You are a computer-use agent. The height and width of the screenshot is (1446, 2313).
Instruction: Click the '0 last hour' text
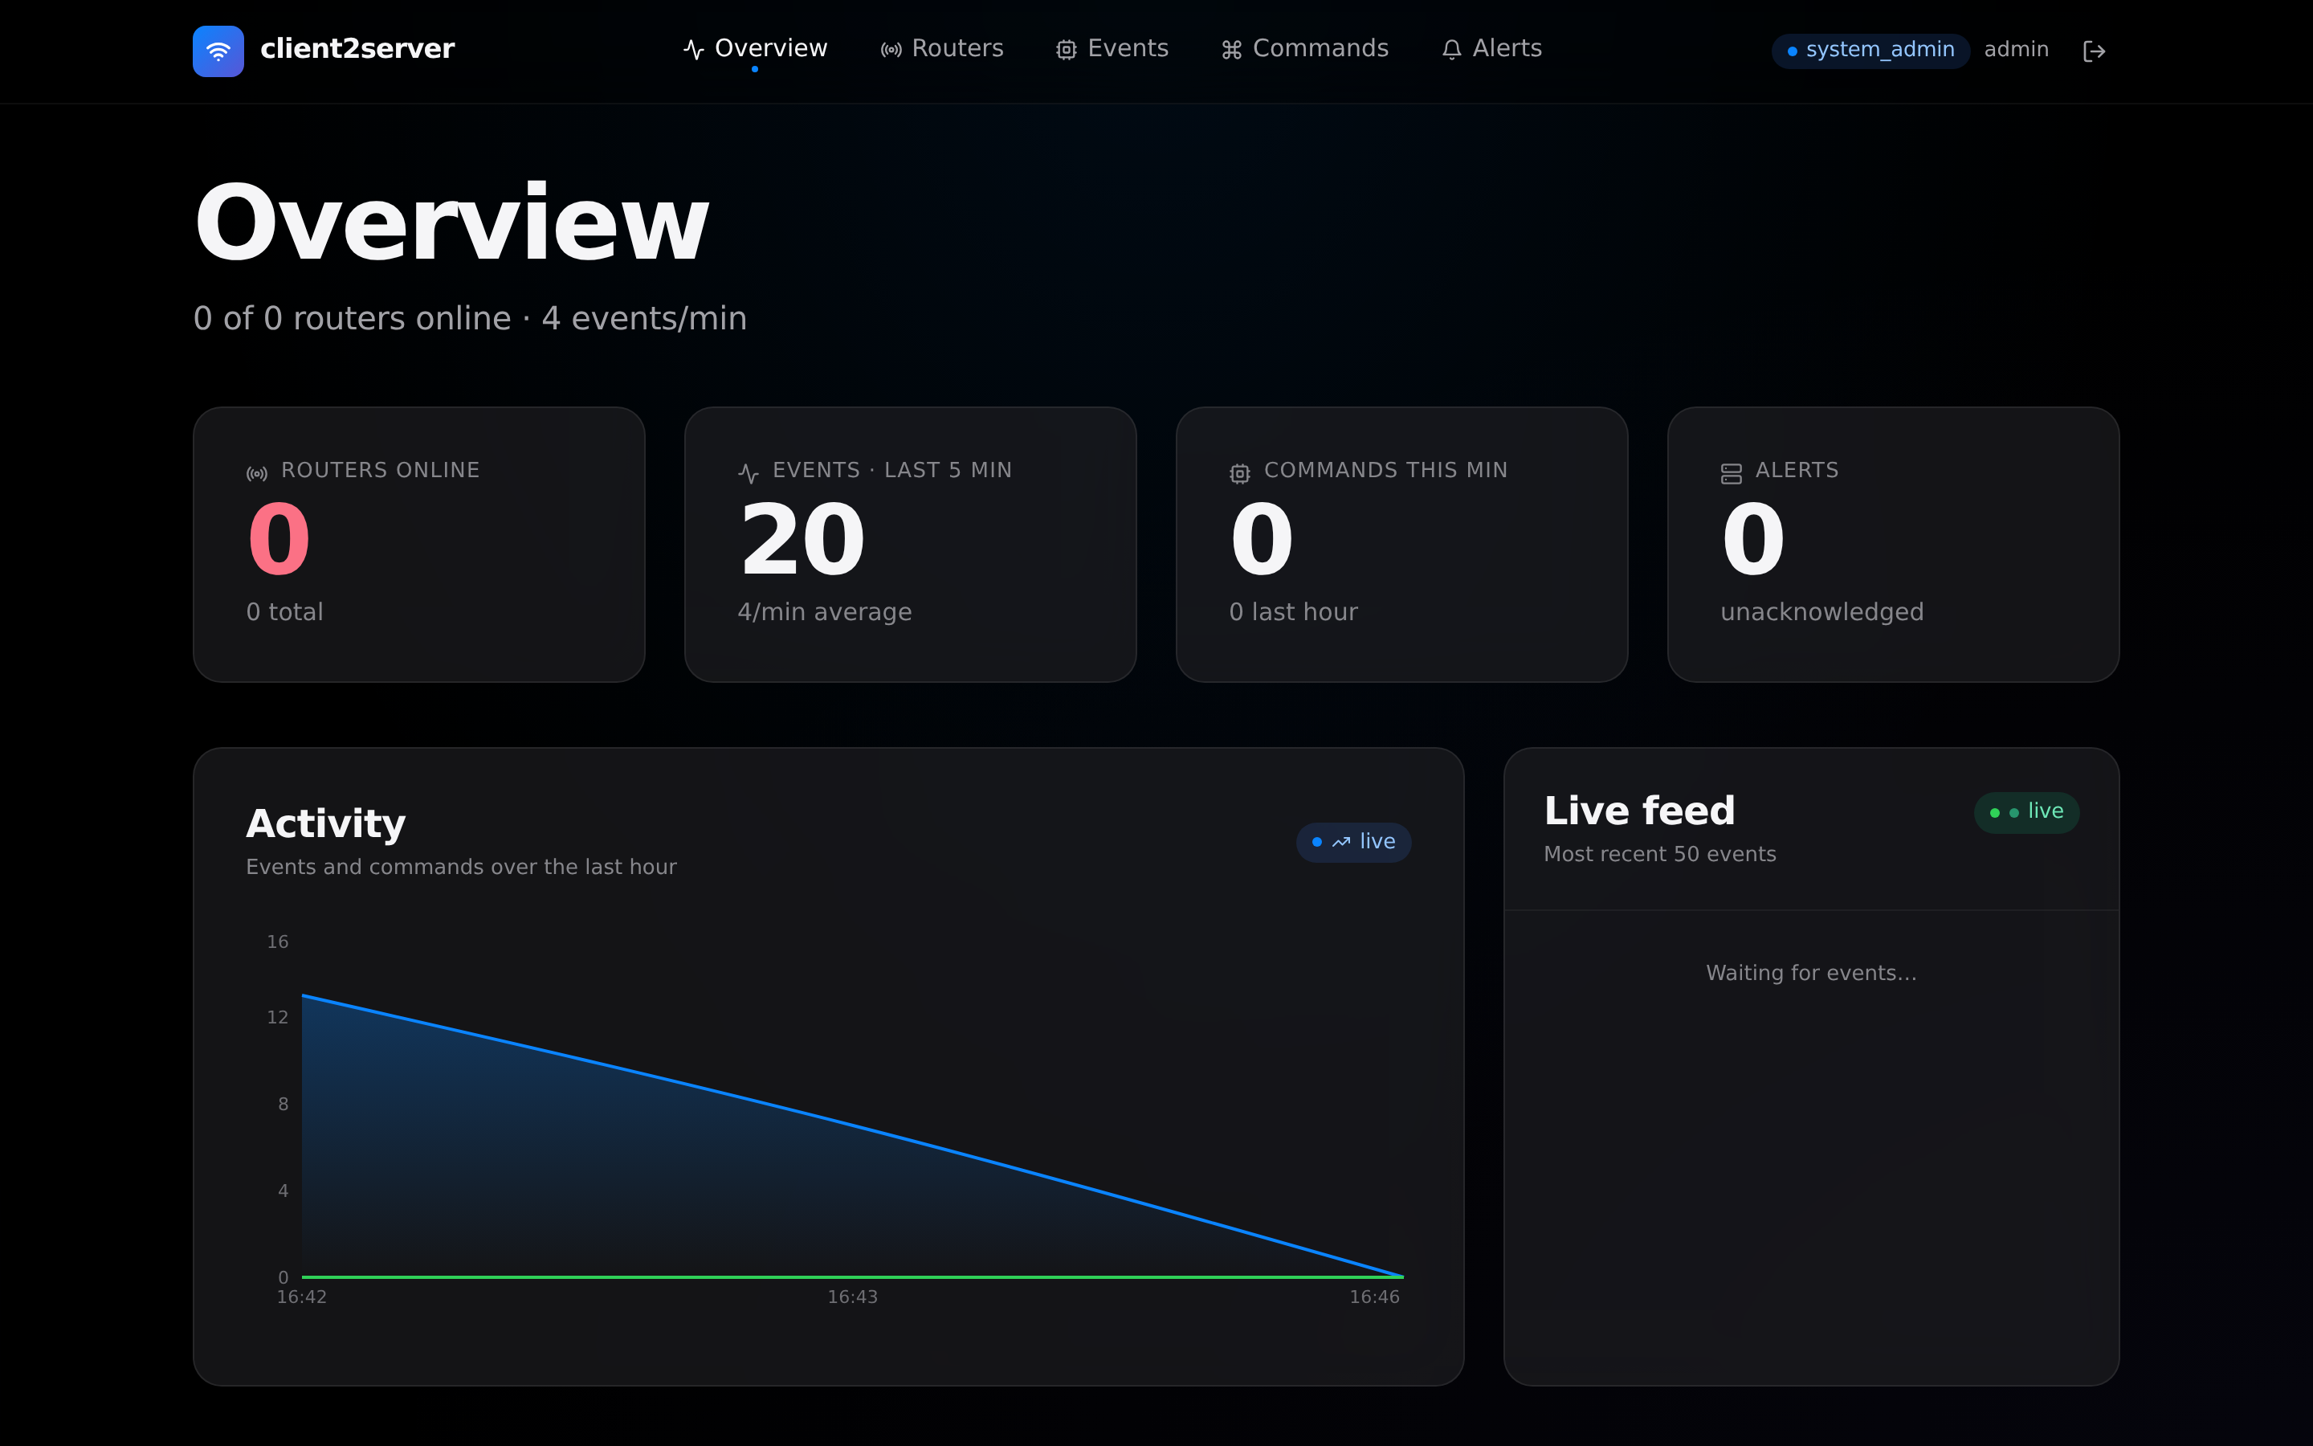point(1293,612)
